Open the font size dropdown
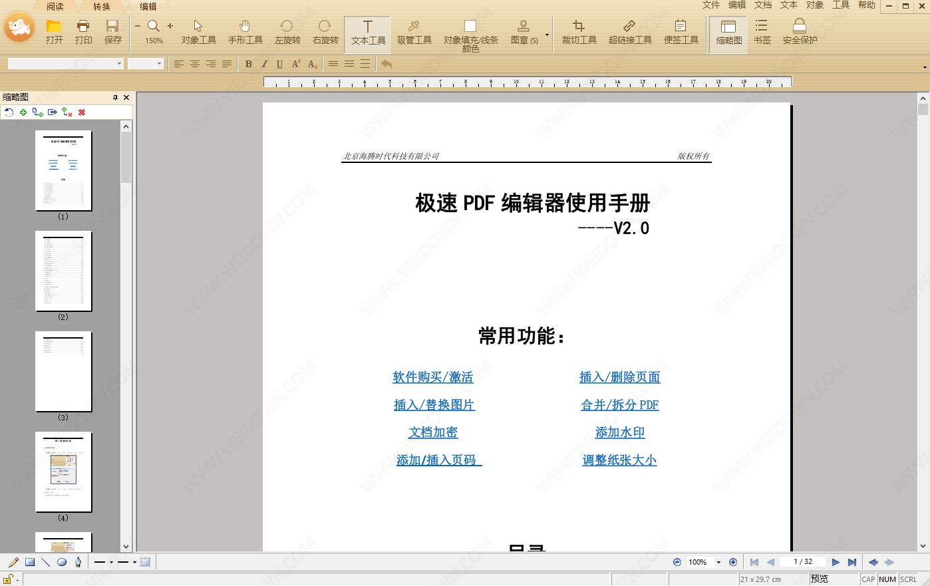The height and width of the screenshot is (586, 930). [159, 64]
